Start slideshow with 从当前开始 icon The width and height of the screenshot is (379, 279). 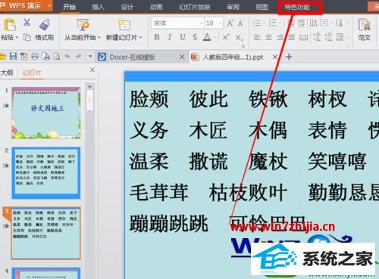(x=83, y=25)
